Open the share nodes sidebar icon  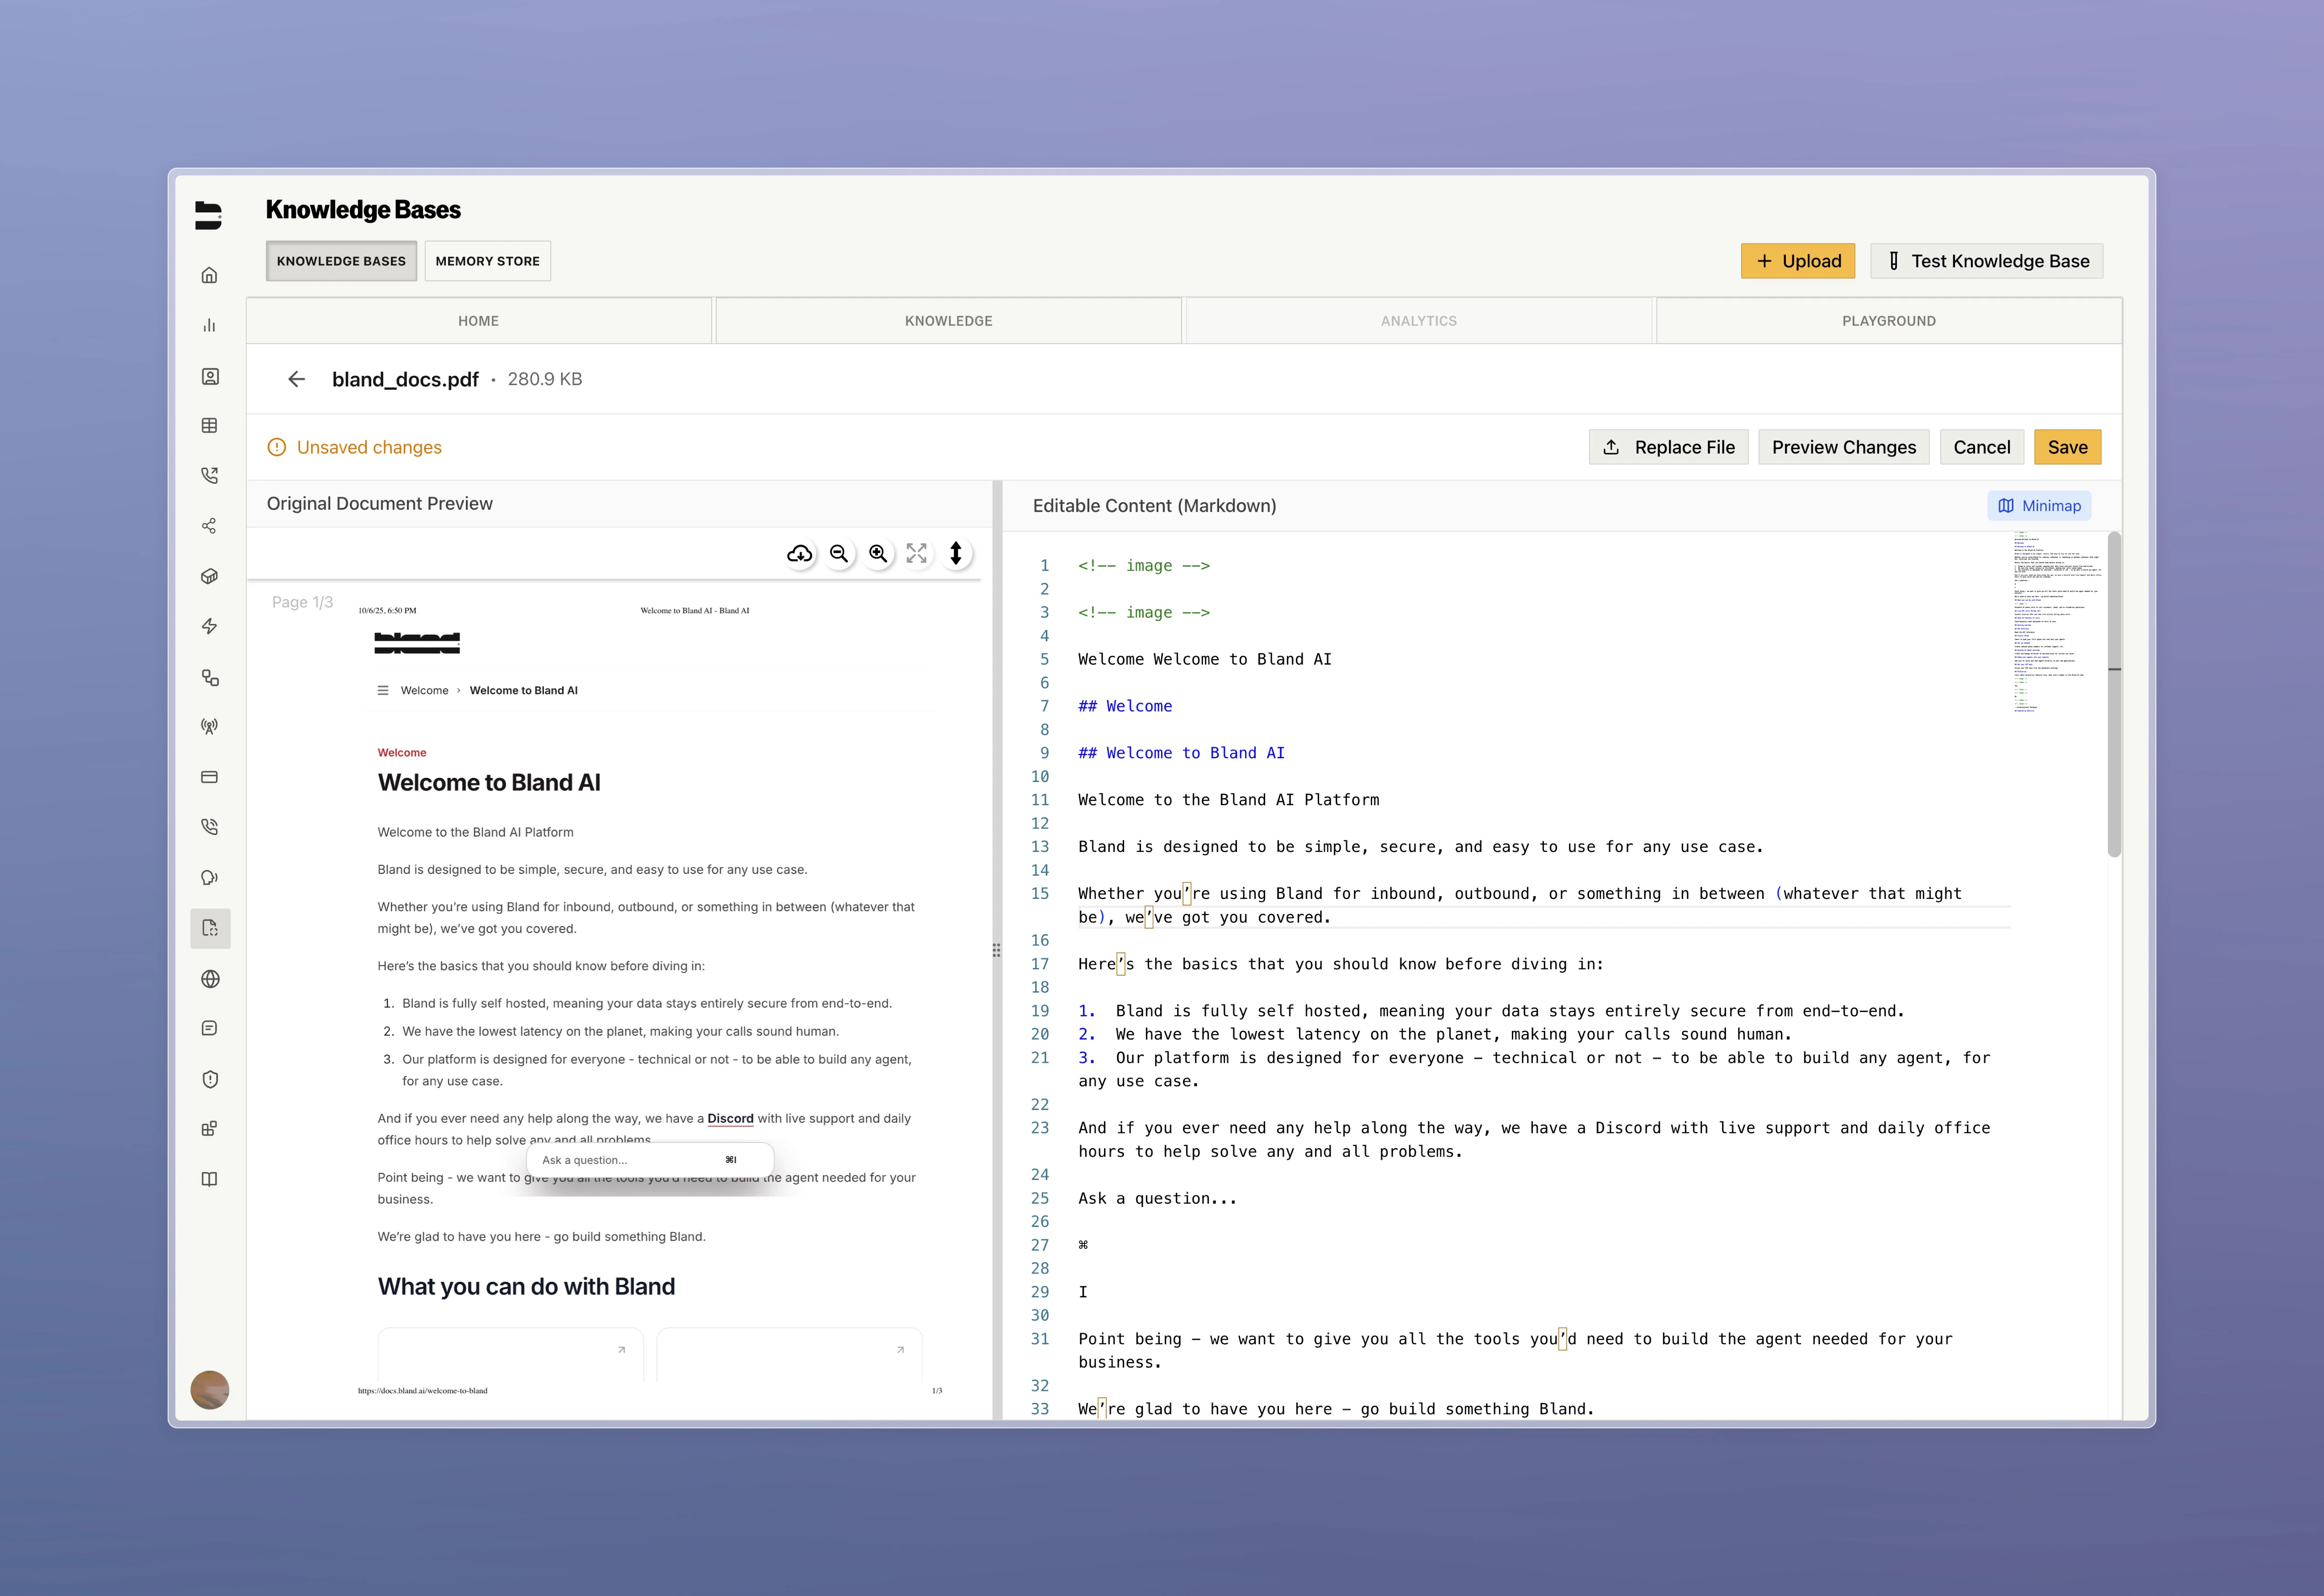coord(209,526)
